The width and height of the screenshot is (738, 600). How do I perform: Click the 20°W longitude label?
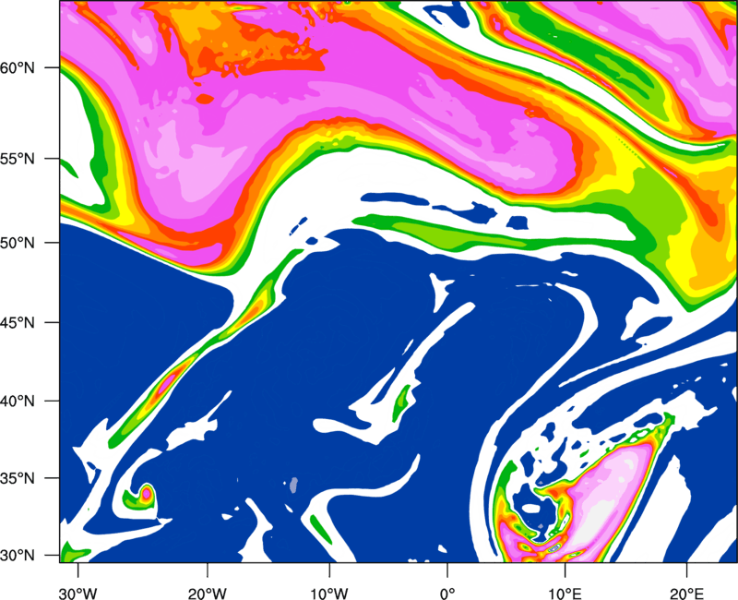[x=207, y=593]
